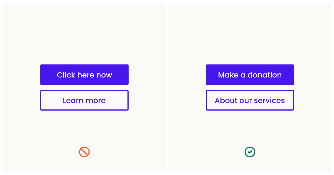Select the outlined secondary button on the right
The image size is (334, 175).
[x=250, y=100]
